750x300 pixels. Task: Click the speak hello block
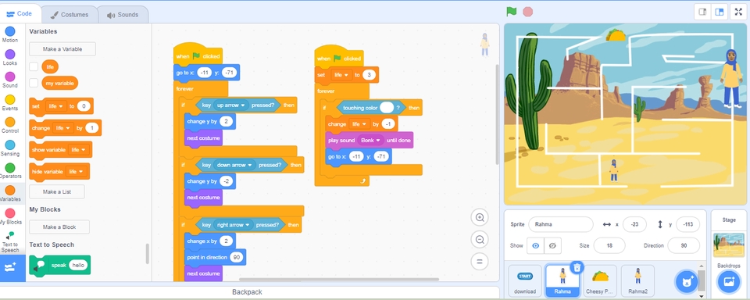[x=60, y=265]
